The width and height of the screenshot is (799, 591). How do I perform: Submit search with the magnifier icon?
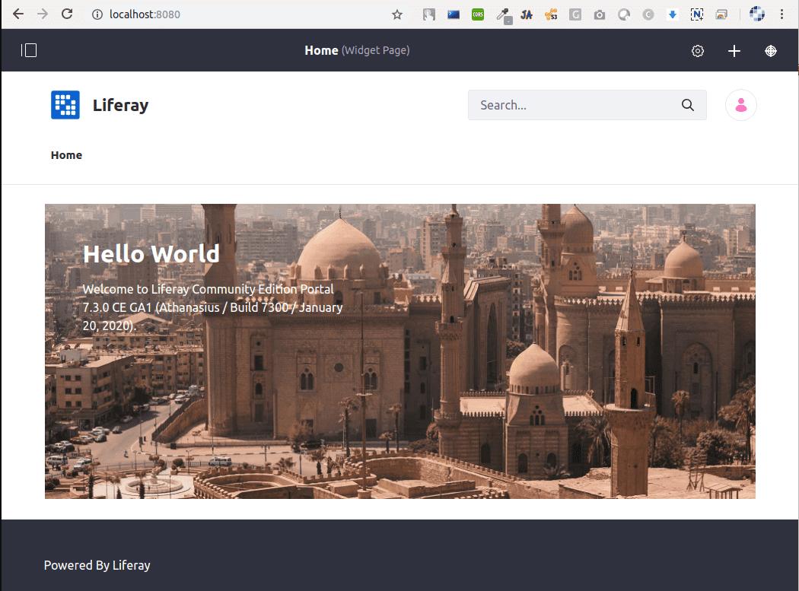pos(688,105)
